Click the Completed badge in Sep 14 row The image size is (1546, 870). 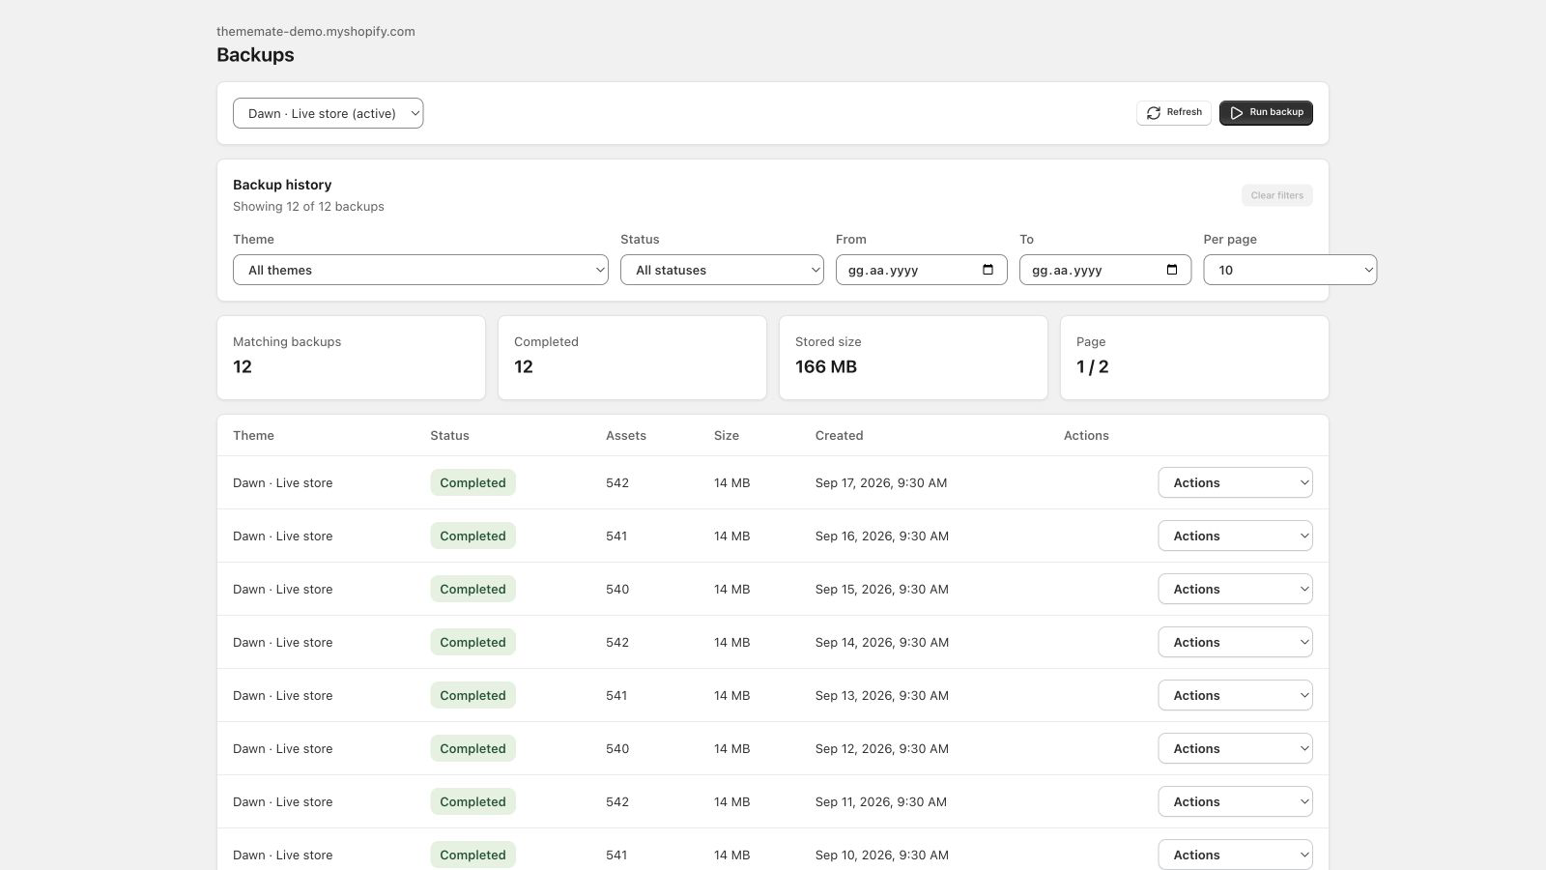tap(472, 642)
